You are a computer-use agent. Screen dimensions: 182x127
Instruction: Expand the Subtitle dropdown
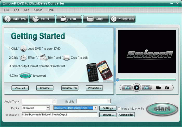click(109, 101)
